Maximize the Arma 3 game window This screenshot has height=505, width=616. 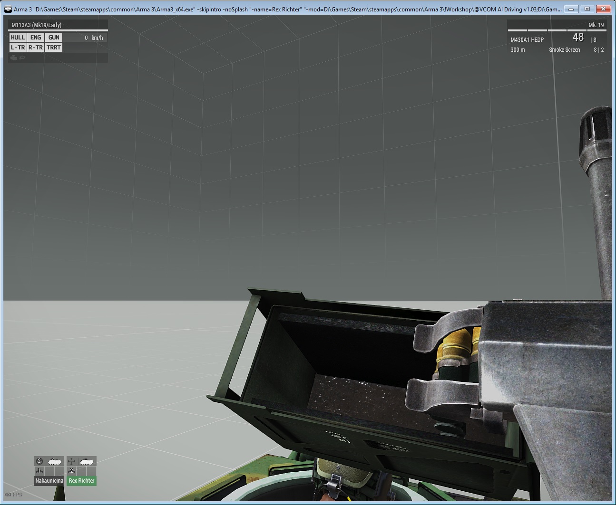pyautogui.click(x=587, y=9)
